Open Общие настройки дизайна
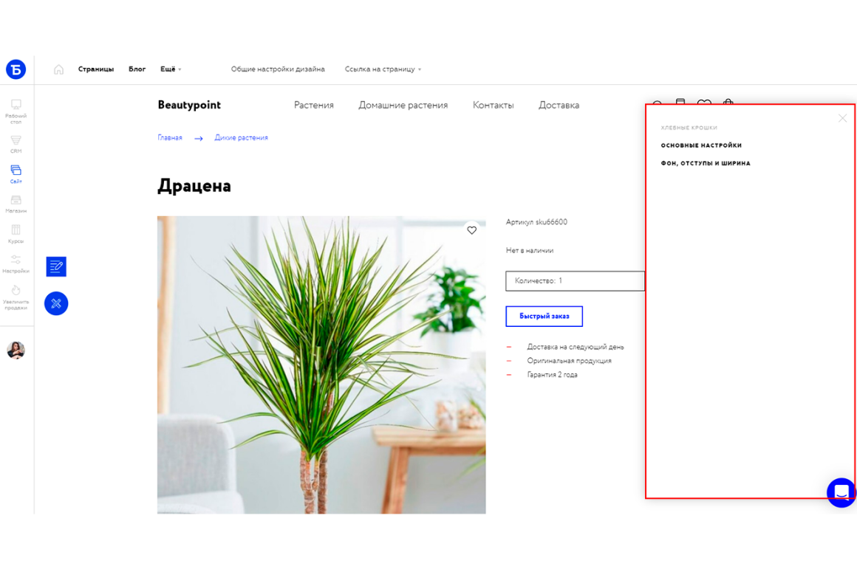Screen dimensions: 857x569 pyautogui.click(x=278, y=69)
